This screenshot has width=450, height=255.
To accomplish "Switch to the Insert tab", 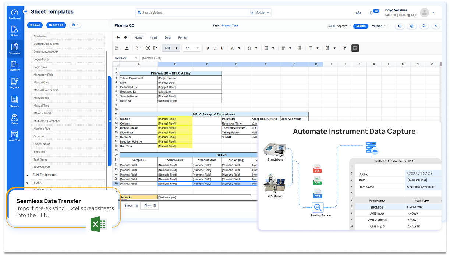I will [x=153, y=37].
